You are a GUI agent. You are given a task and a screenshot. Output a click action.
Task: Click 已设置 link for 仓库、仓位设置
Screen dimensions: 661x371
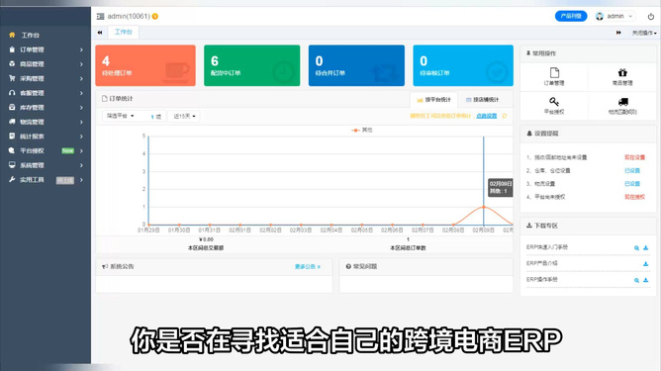[632, 170]
